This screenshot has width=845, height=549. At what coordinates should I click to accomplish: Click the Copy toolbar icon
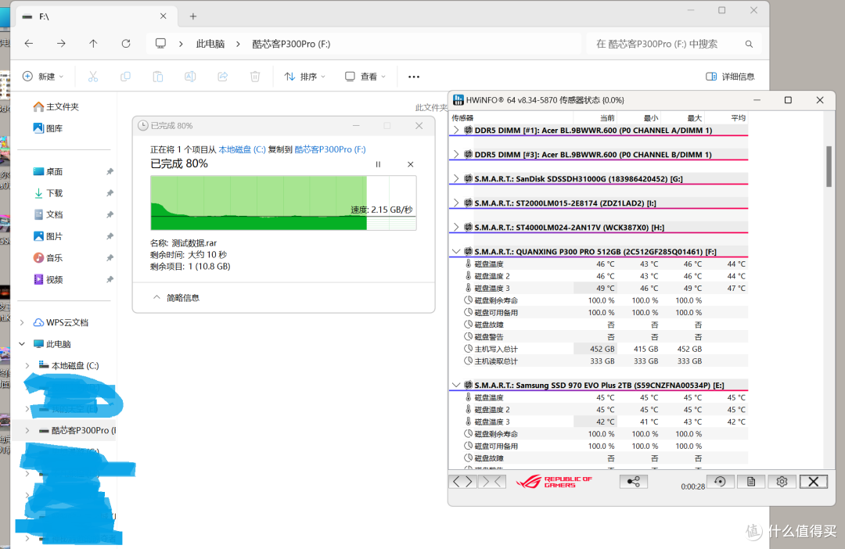(x=125, y=77)
